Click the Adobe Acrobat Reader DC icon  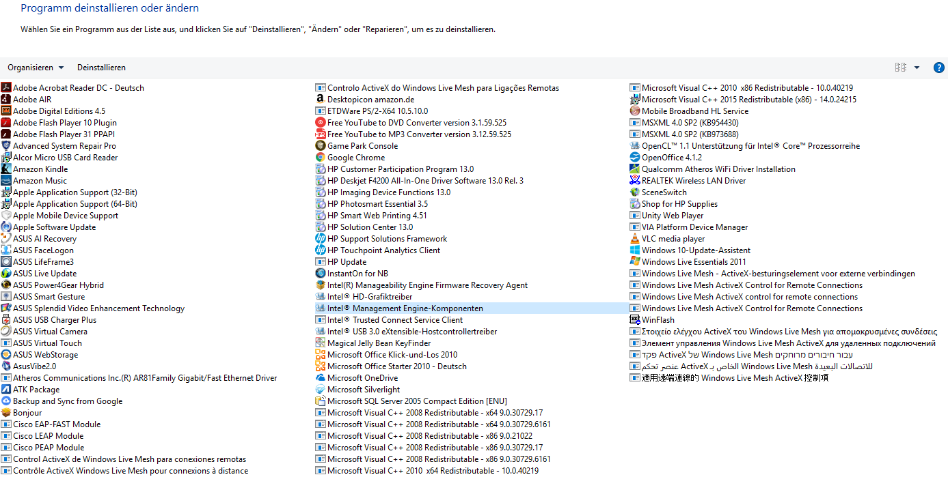[6, 87]
